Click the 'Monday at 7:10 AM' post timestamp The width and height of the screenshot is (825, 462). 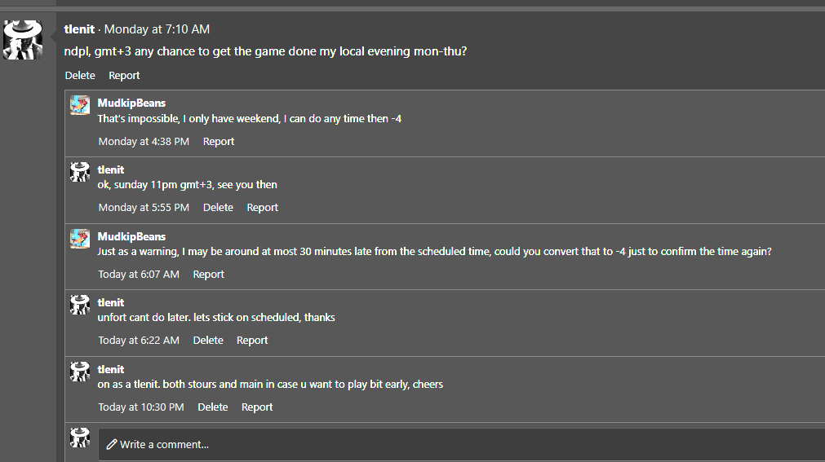click(x=157, y=29)
